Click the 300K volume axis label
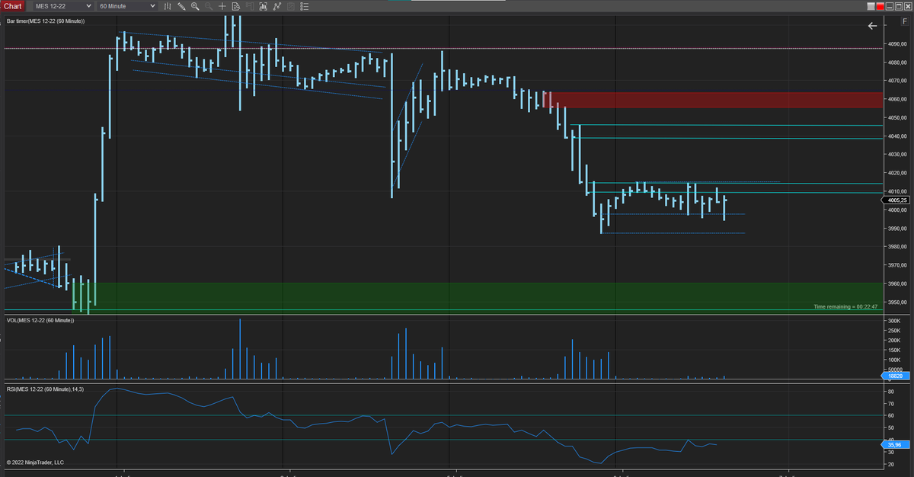The image size is (914, 477). tap(894, 322)
